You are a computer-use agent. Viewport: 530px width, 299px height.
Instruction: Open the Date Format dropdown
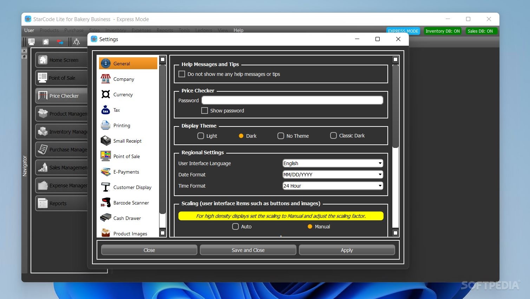coord(333,175)
